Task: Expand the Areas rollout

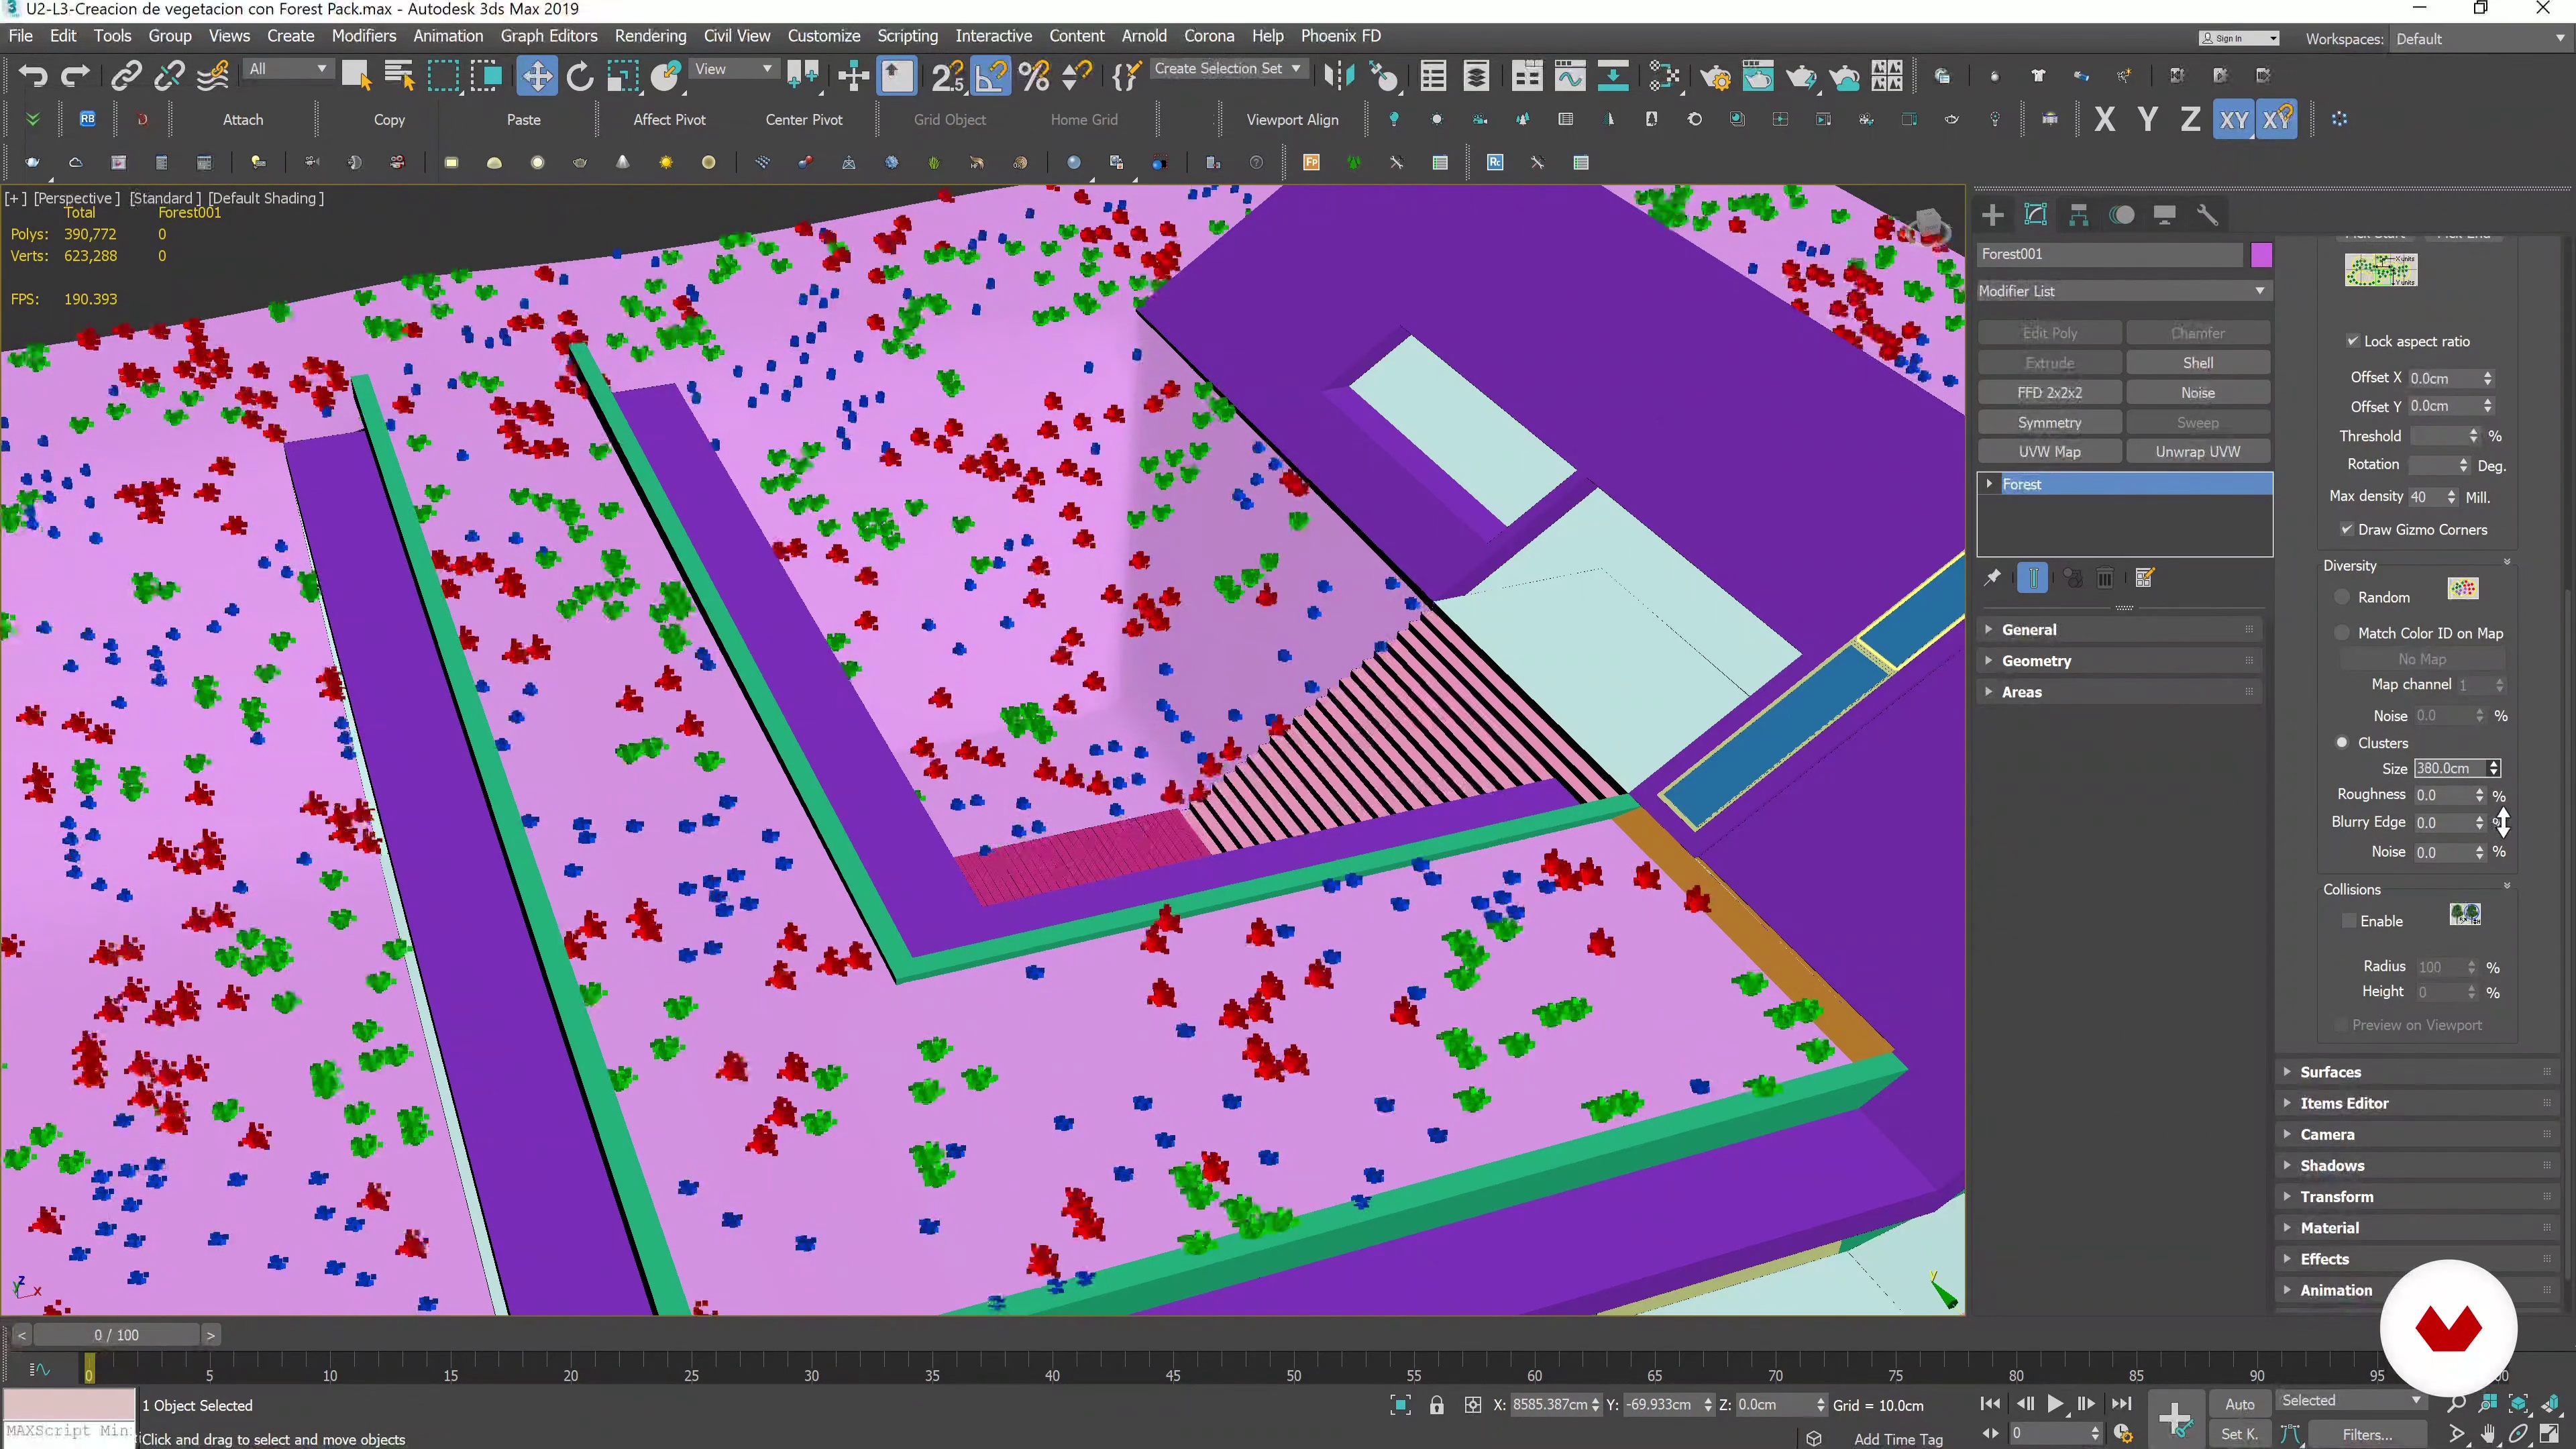Action: [2120, 692]
